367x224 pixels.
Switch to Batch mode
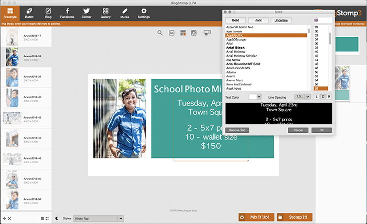[29, 13]
